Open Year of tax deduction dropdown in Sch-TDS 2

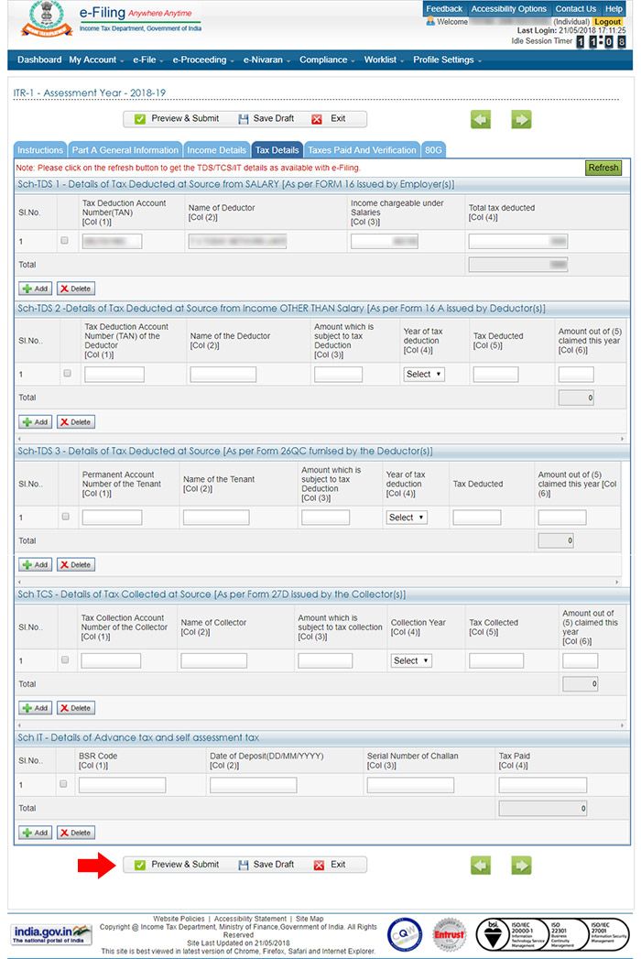pyautogui.click(x=423, y=375)
